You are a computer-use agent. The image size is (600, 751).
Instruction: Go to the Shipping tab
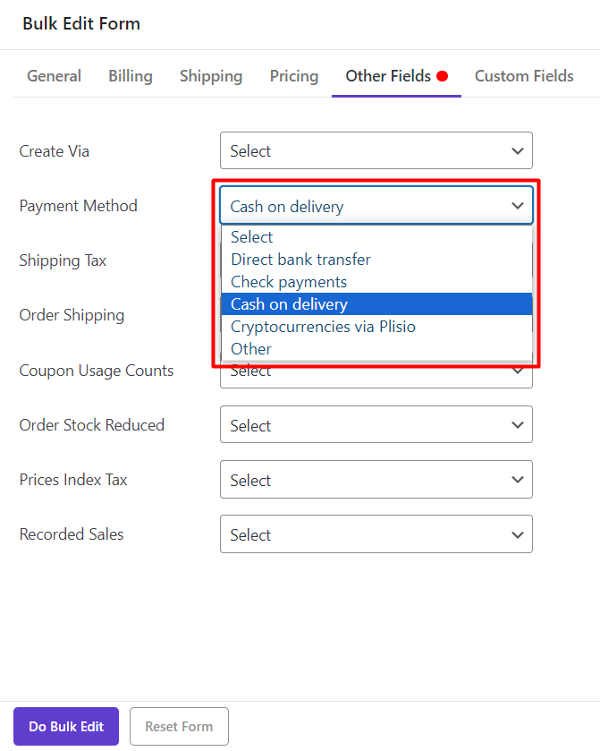(x=211, y=76)
